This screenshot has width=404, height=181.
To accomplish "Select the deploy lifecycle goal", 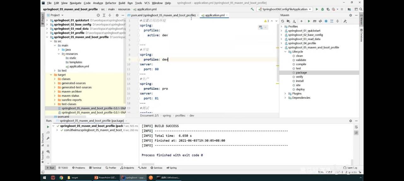I will click(300, 90).
